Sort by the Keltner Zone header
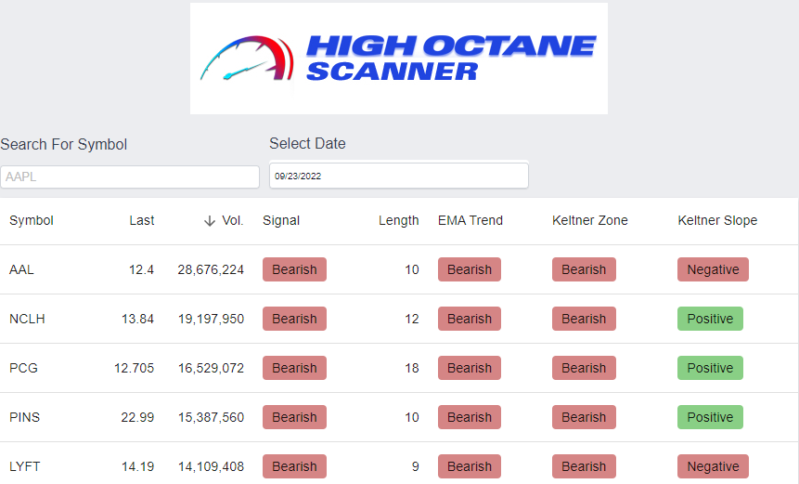 click(x=589, y=220)
